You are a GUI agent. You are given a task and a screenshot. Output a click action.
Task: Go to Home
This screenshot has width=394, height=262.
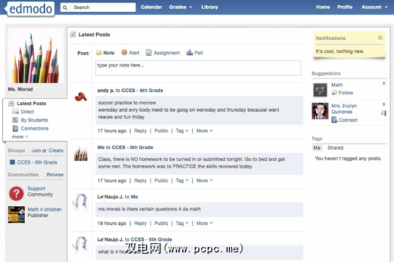pos(323,7)
